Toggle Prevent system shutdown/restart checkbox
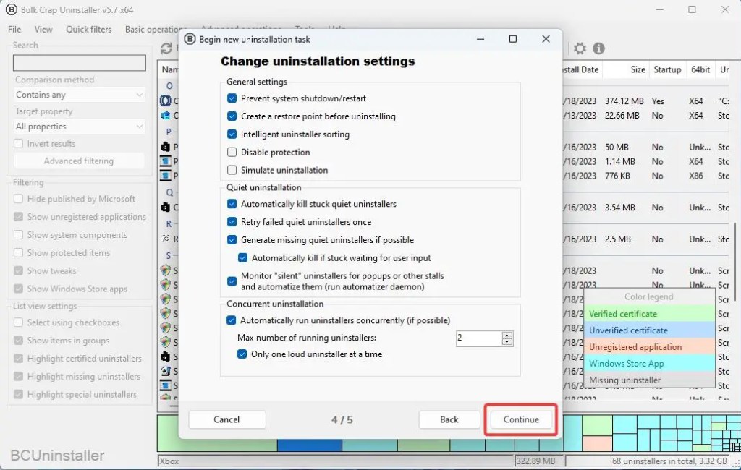Screen dimensions: 741x470 point(232,98)
